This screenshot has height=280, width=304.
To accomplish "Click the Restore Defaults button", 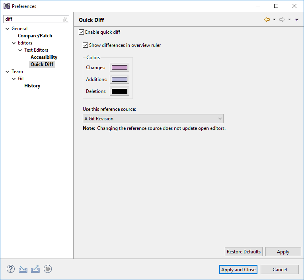I will tap(244, 252).
